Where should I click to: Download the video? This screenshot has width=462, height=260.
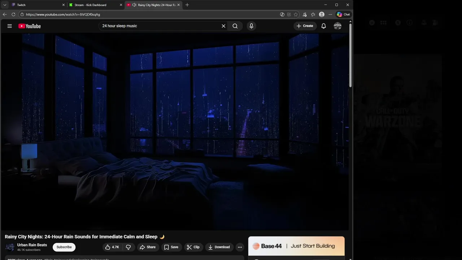click(219, 247)
